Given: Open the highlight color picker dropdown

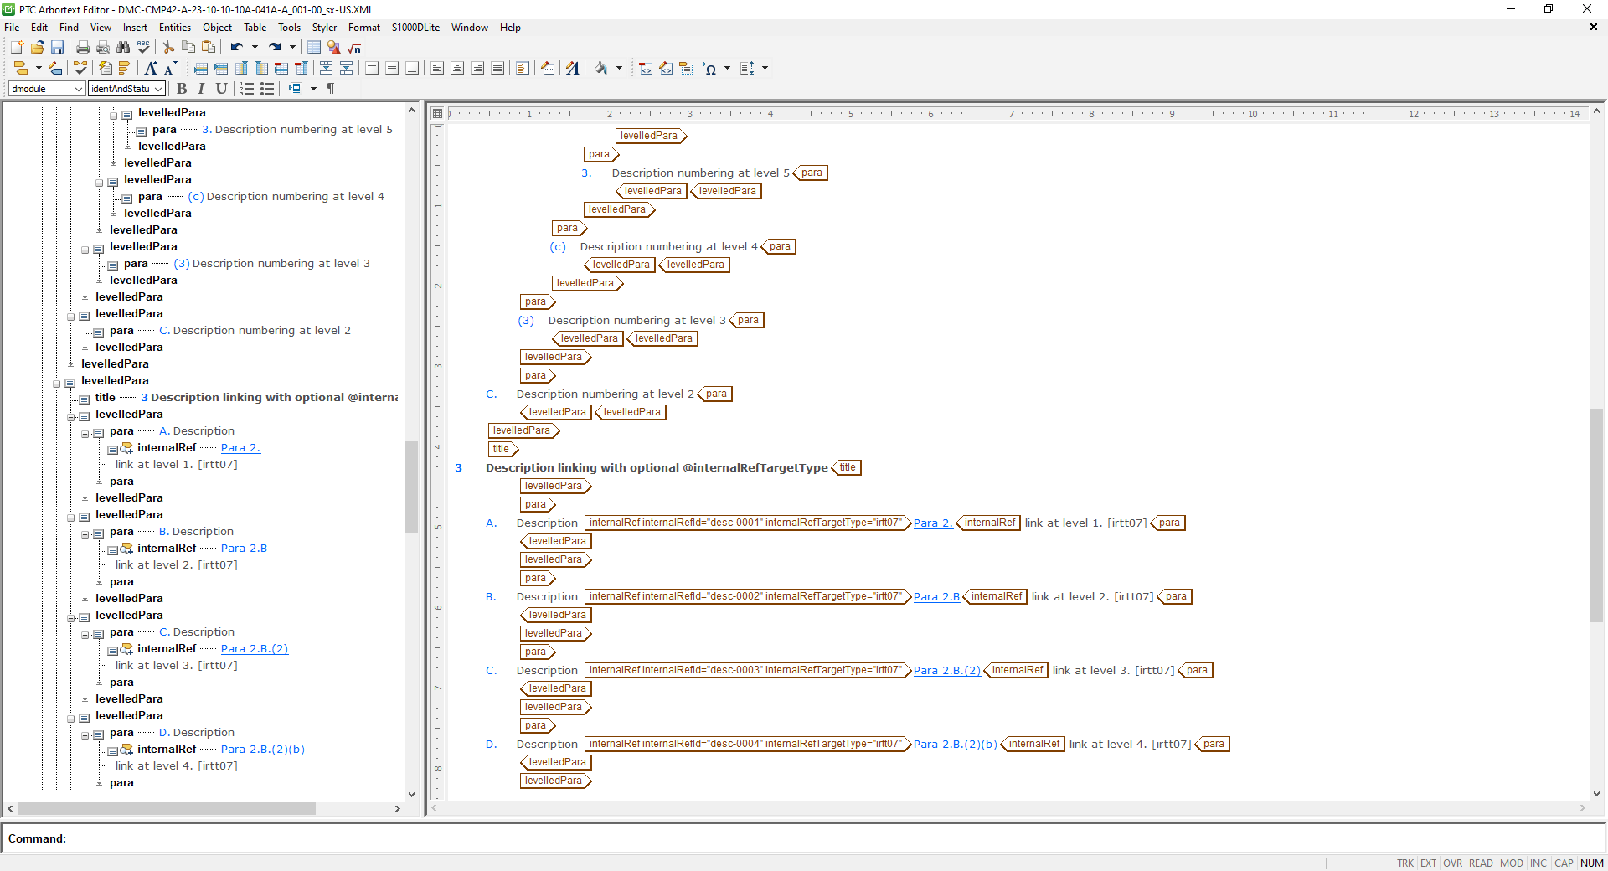Looking at the screenshot, I should [620, 70].
